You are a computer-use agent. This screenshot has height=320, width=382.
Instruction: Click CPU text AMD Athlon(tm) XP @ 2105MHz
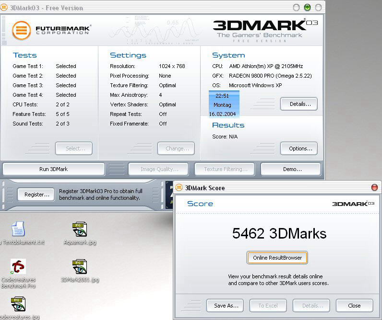click(x=266, y=66)
